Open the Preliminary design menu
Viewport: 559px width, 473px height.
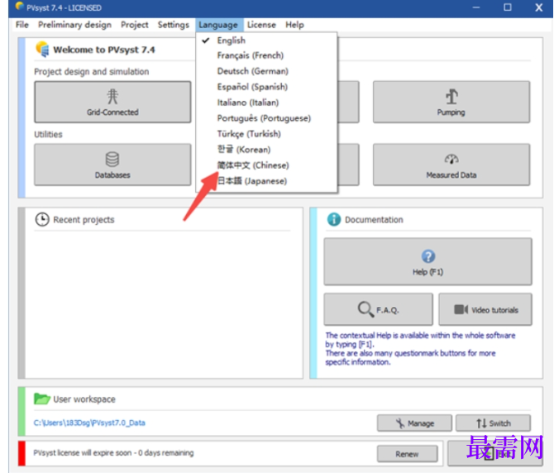pos(75,25)
